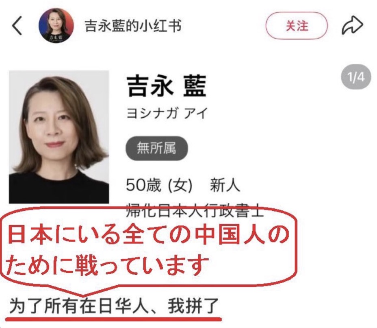Tap the (女) gender label
The image size is (377, 328).
[180, 186]
